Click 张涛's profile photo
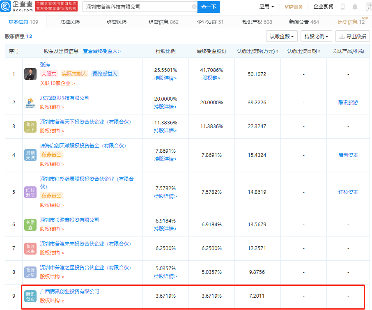The height and width of the screenshot is (310, 372). [30, 74]
